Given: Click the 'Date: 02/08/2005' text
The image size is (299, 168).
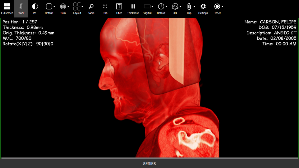Looking at the screenshot, I should [277, 38].
